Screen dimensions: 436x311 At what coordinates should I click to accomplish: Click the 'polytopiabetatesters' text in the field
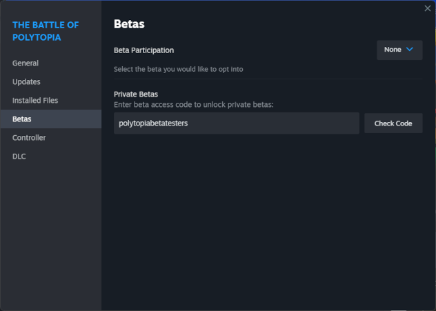[x=153, y=123]
